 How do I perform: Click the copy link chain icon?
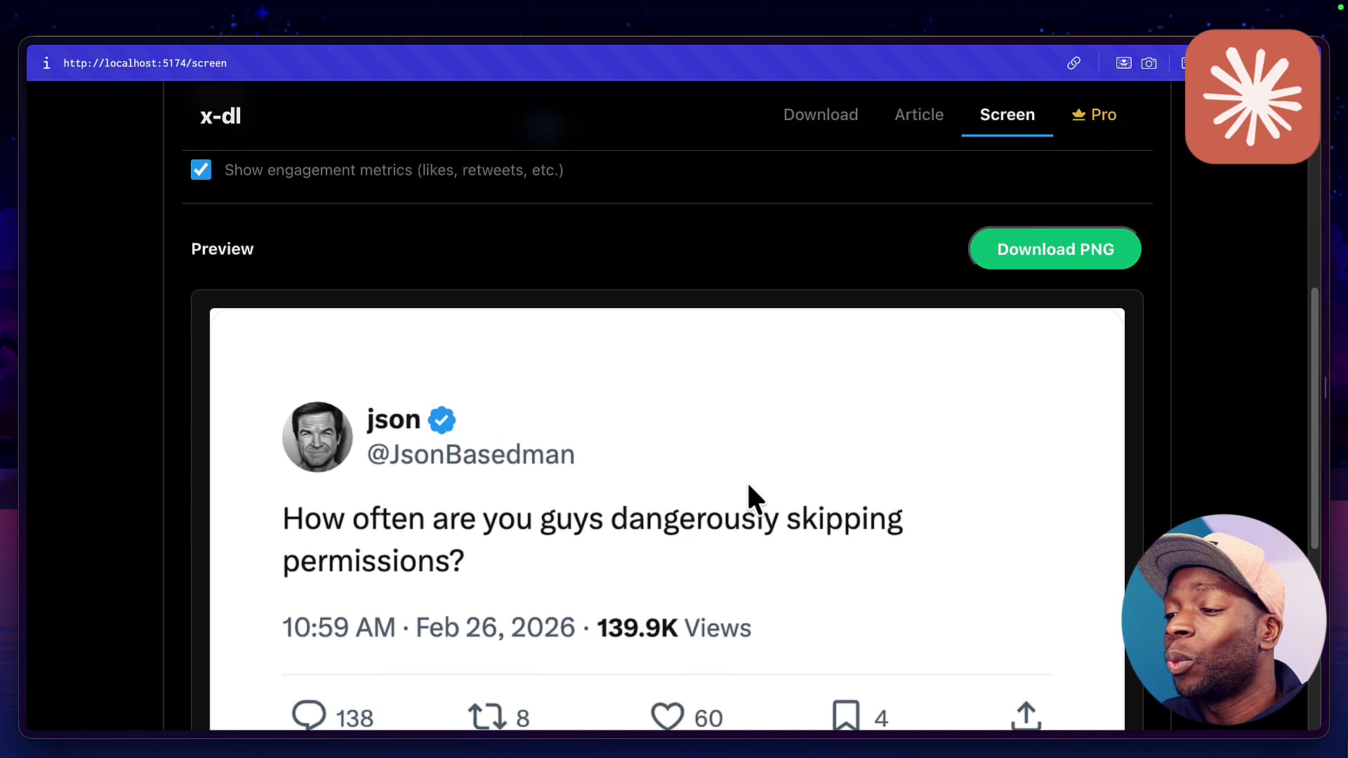click(x=1073, y=63)
